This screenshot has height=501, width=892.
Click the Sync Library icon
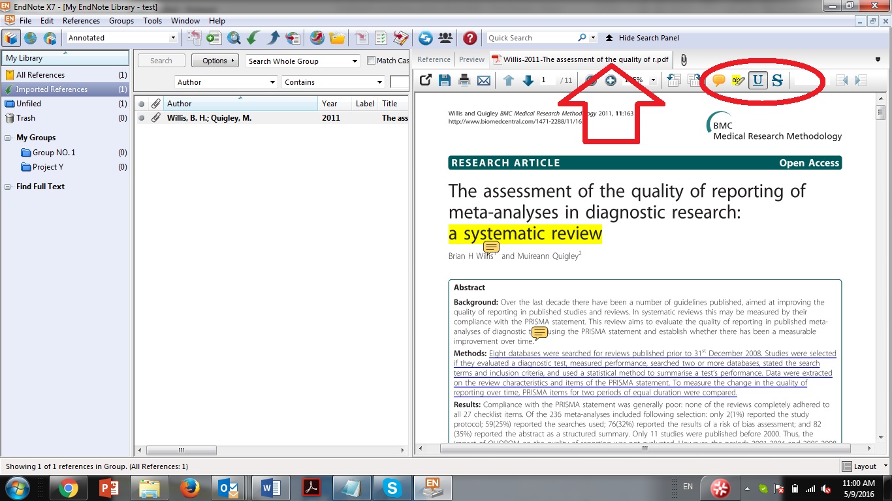pyautogui.click(x=425, y=38)
